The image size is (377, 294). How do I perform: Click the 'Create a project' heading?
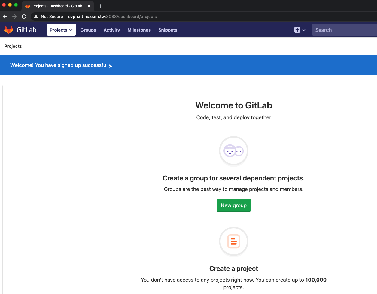tap(234, 269)
